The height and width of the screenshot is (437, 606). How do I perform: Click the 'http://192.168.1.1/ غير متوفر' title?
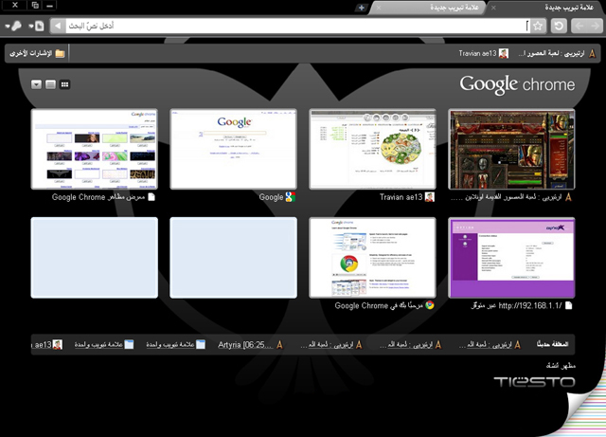[x=516, y=305]
